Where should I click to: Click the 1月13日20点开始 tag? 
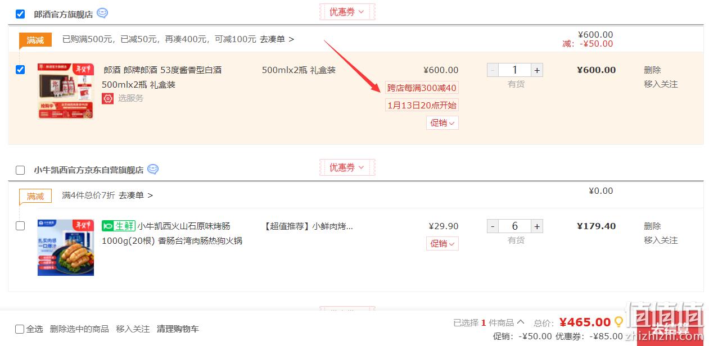click(x=422, y=105)
